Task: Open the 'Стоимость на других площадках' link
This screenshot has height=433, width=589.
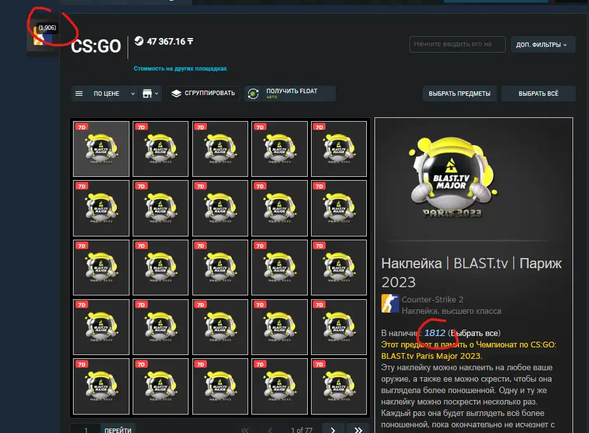Action: click(x=180, y=68)
